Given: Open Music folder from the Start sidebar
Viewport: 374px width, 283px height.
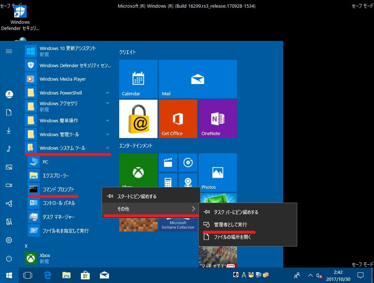Looking at the screenshot, I should click(9, 149).
